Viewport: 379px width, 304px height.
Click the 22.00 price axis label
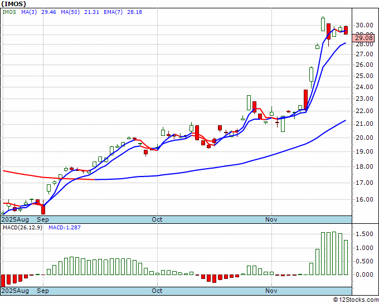364,111
